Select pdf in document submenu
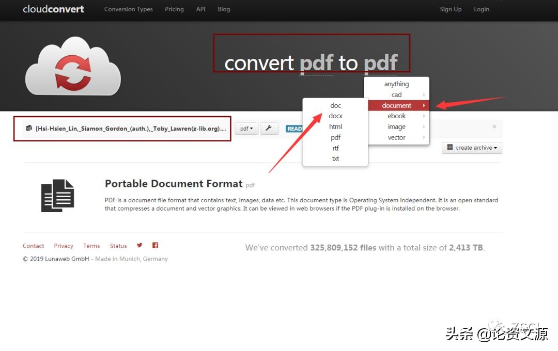This screenshot has height=351, width=558. (335, 137)
